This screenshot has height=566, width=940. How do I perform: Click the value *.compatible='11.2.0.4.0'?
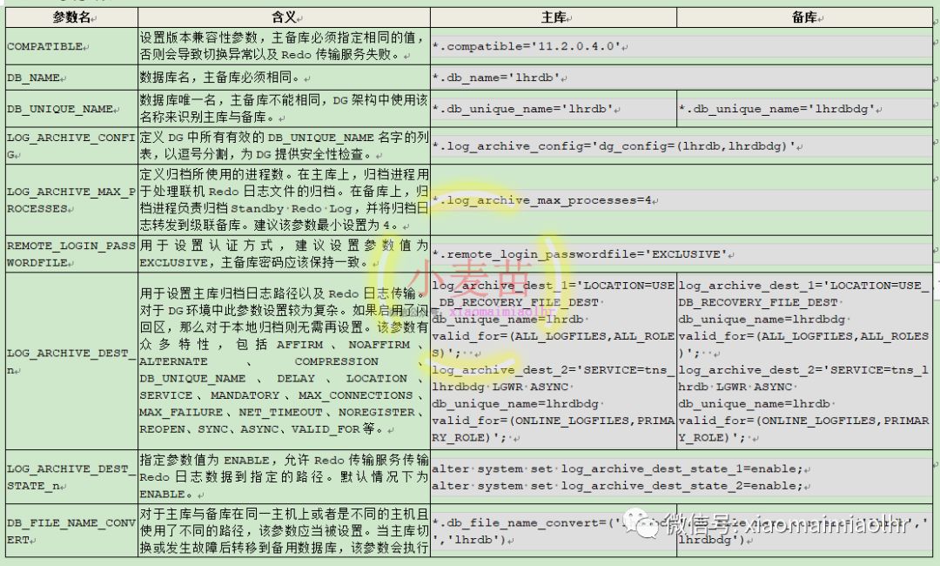coord(527,46)
